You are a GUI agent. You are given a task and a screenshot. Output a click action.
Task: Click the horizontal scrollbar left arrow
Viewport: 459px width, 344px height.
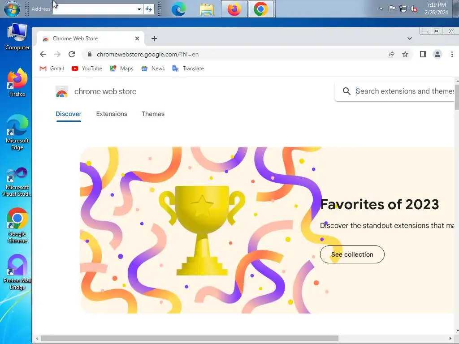pos(36,339)
